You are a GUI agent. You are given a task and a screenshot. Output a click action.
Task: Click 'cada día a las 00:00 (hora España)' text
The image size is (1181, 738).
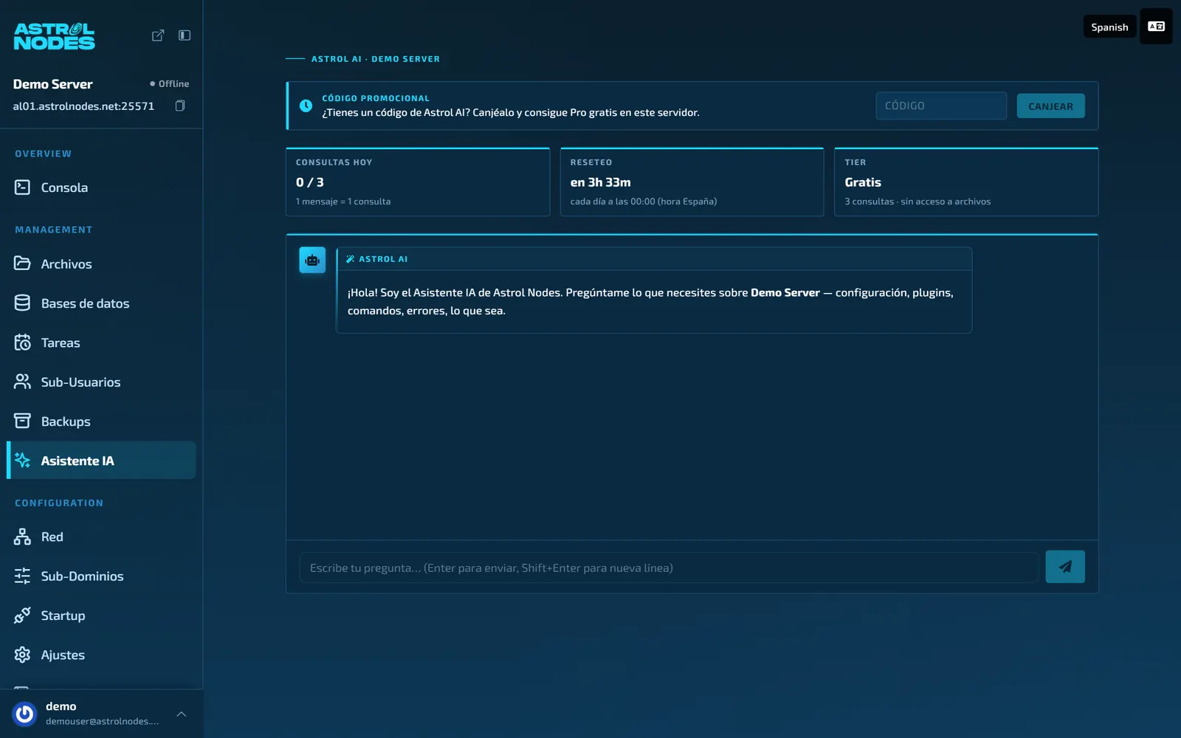click(643, 201)
